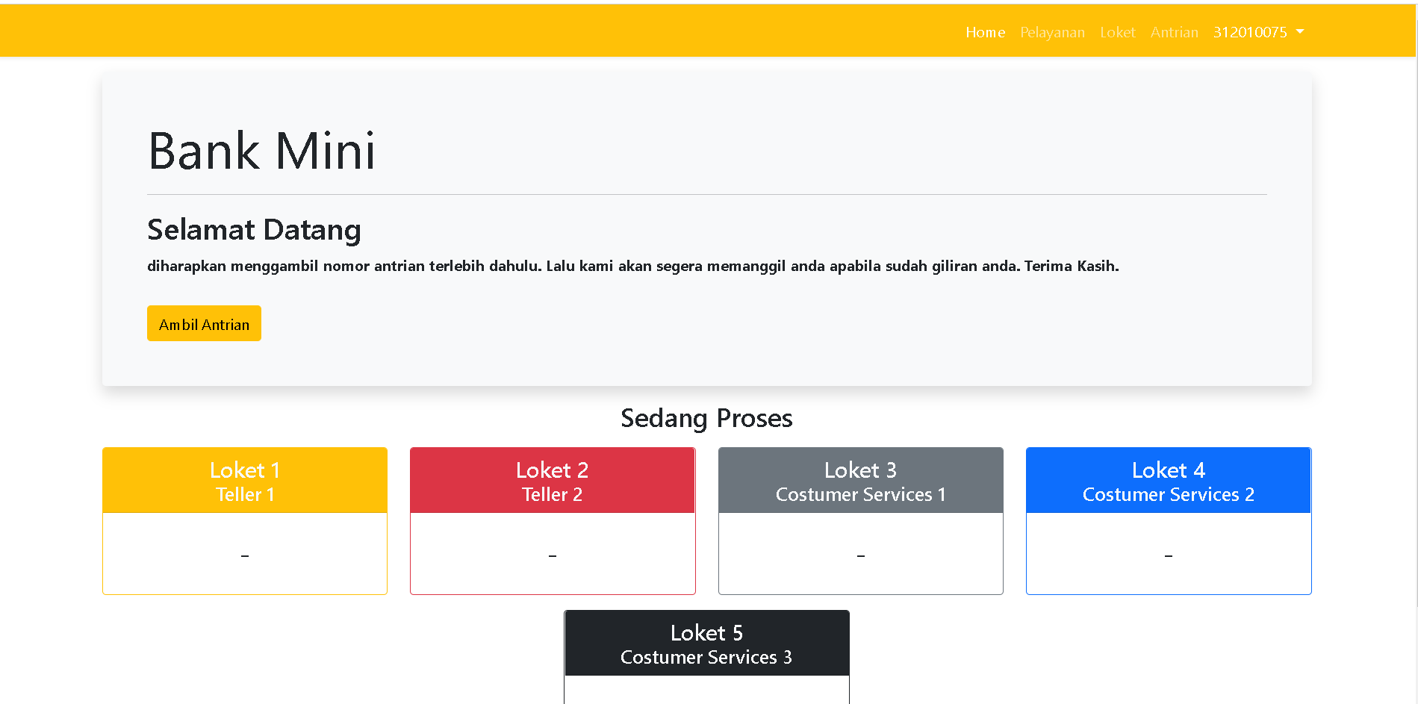Open the Pelayanan menu item

[x=1052, y=32]
